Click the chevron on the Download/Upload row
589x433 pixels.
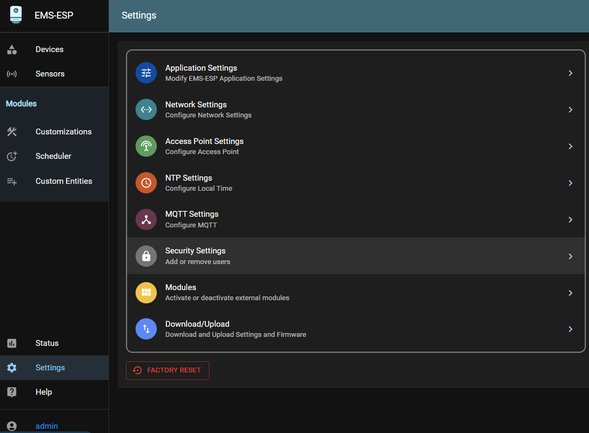tap(570, 329)
